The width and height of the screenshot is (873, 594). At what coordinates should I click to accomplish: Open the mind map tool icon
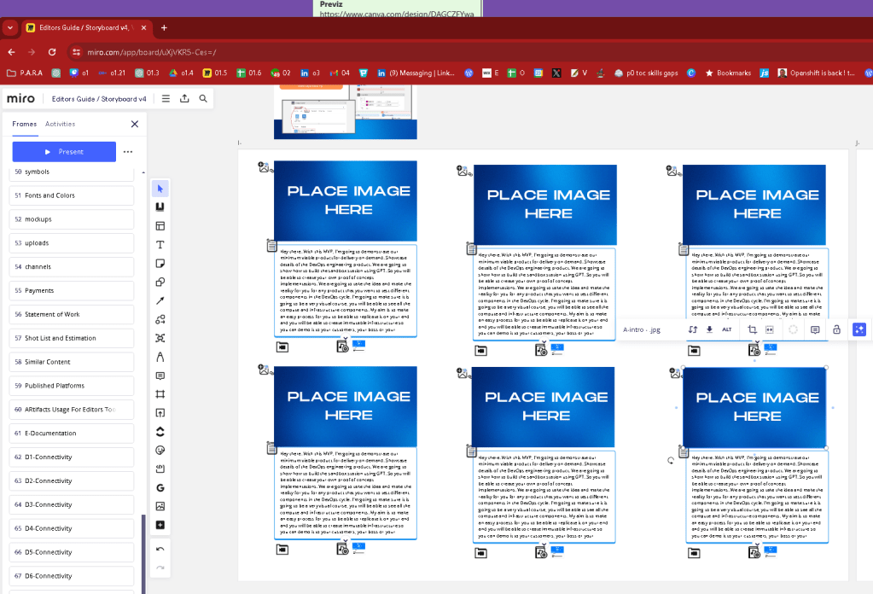(160, 338)
